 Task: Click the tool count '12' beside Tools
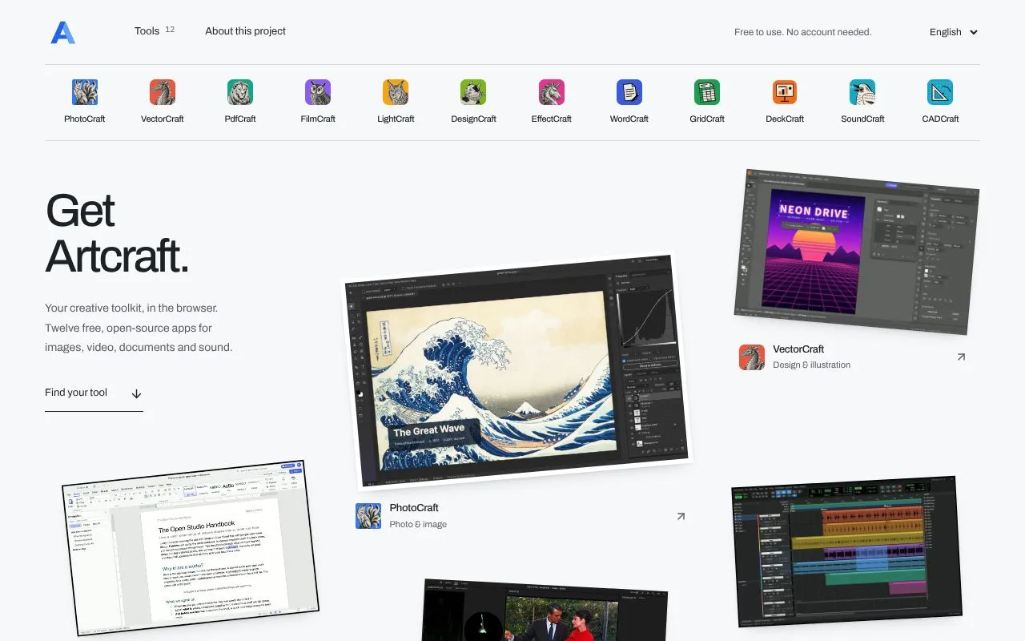pyautogui.click(x=170, y=30)
